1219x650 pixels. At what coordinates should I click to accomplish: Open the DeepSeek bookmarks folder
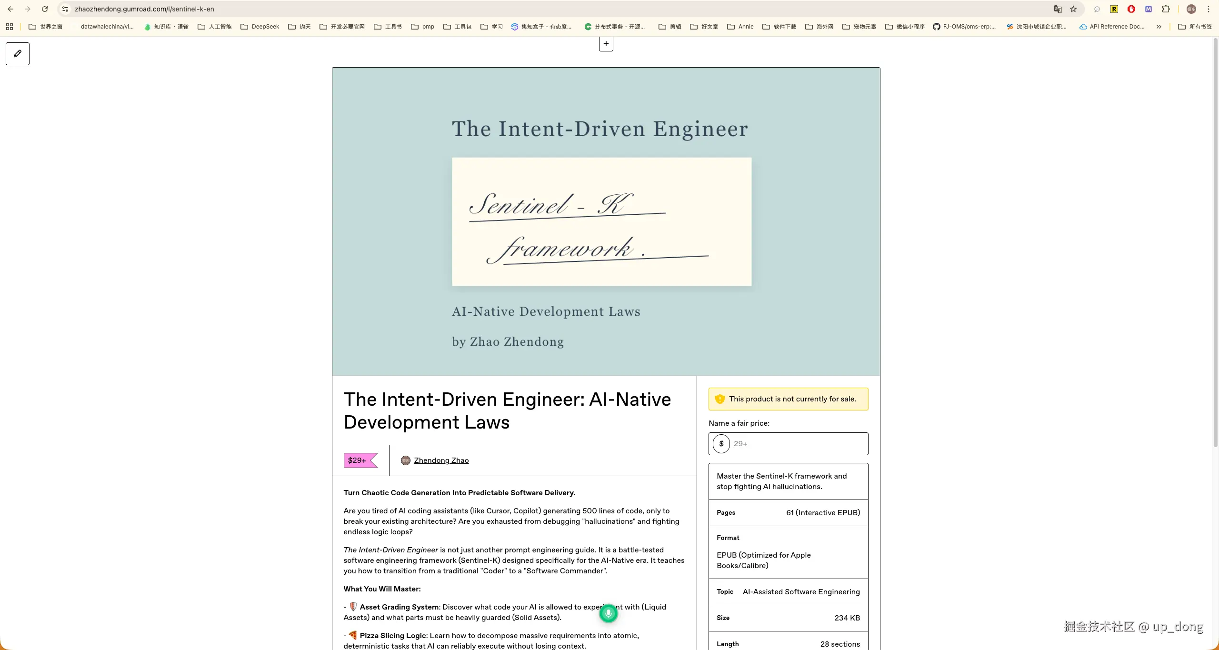click(x=260, y=27)
